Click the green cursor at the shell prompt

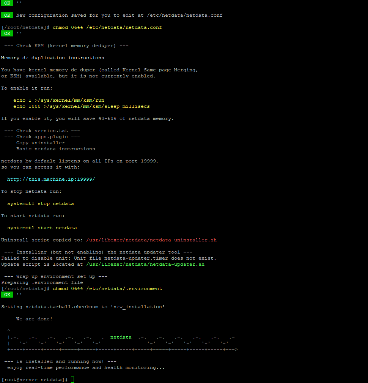(x=72, y=380)
